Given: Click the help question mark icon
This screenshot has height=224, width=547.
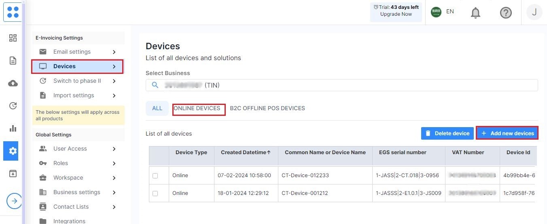Looking at the screenshot, I should coord(506,13).
